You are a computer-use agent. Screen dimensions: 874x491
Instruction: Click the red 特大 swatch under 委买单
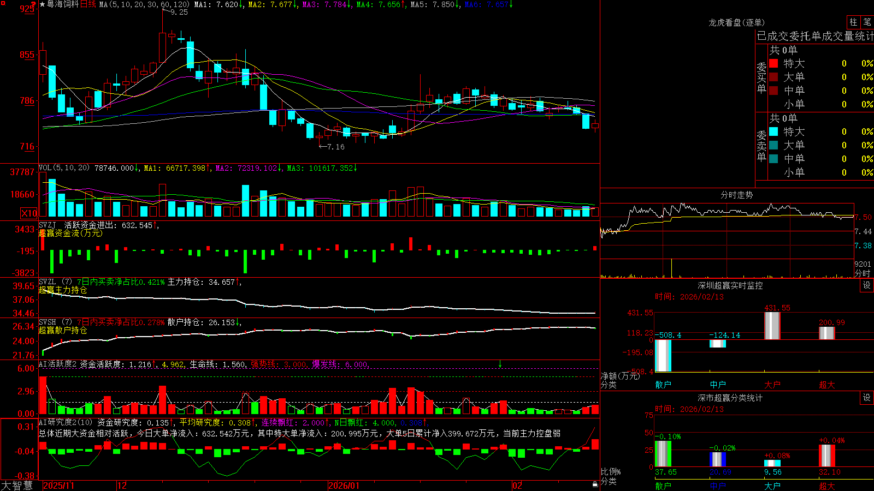coord(773,63)
